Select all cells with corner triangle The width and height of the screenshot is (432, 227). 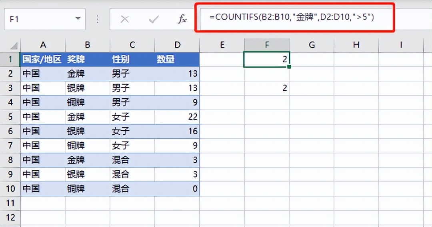pos(13,45)
